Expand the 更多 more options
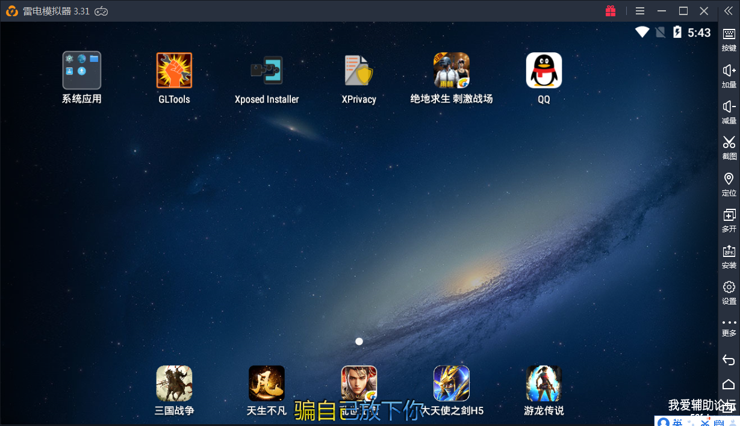The height and width of the screenshot is (426, 740). point(729,327)
